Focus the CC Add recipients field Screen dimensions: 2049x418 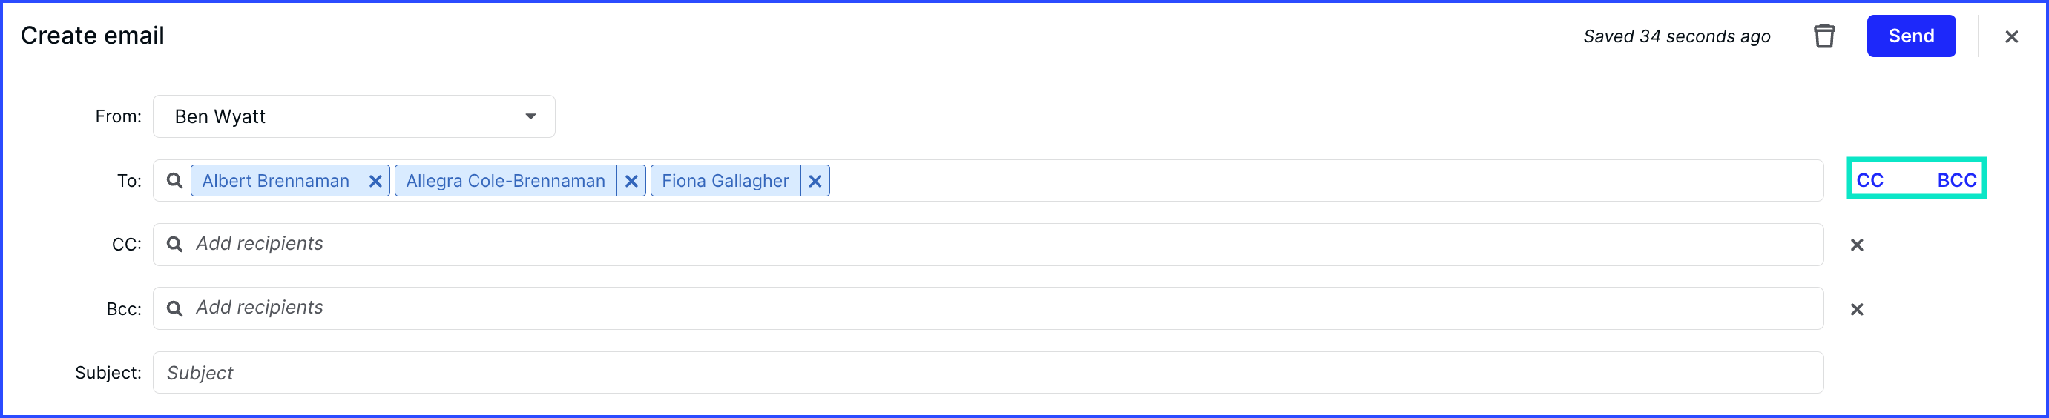(988, 245)
